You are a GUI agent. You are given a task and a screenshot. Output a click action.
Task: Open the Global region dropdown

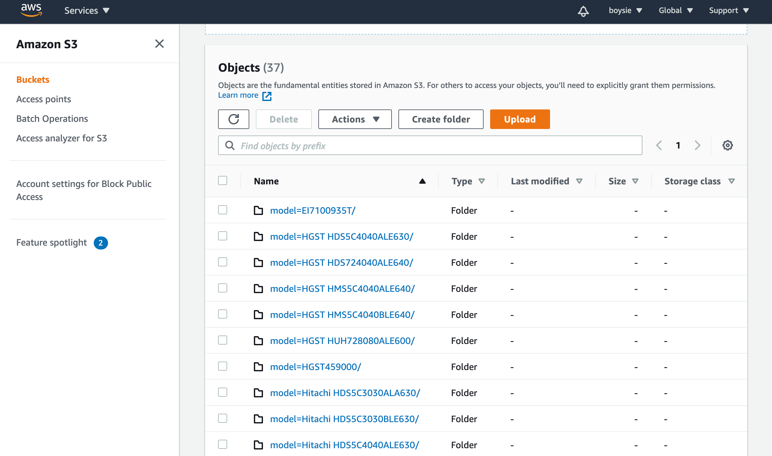676,10
